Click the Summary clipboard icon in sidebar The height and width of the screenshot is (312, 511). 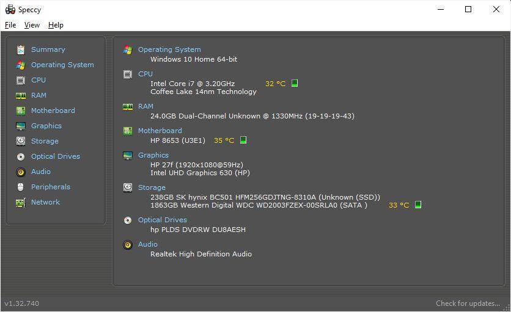click(x=21, y=50)
